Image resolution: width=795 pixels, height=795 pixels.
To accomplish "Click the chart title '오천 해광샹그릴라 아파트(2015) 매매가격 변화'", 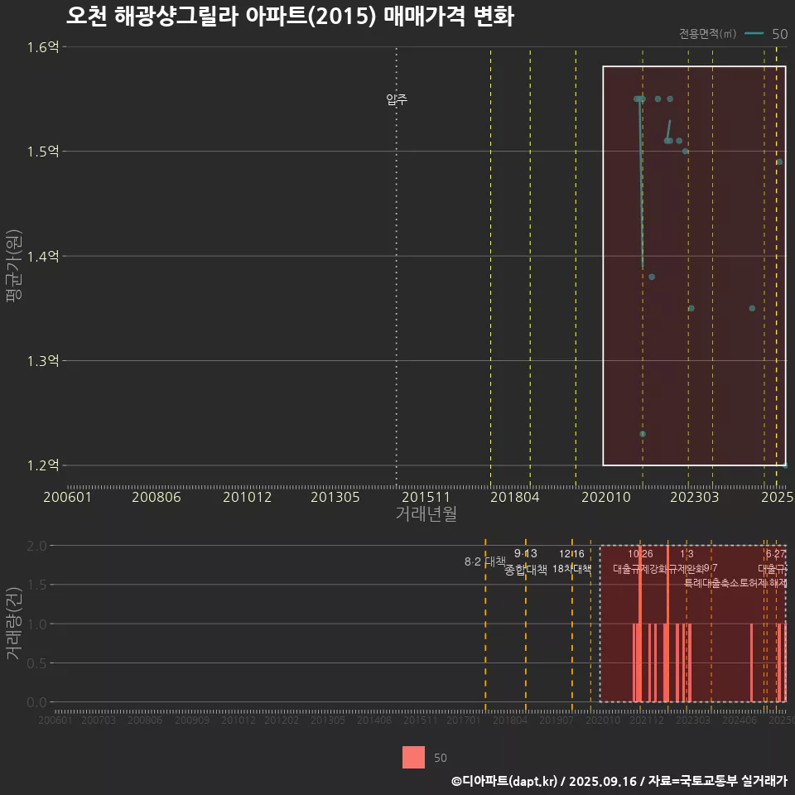I will click(x=290, y=17).
